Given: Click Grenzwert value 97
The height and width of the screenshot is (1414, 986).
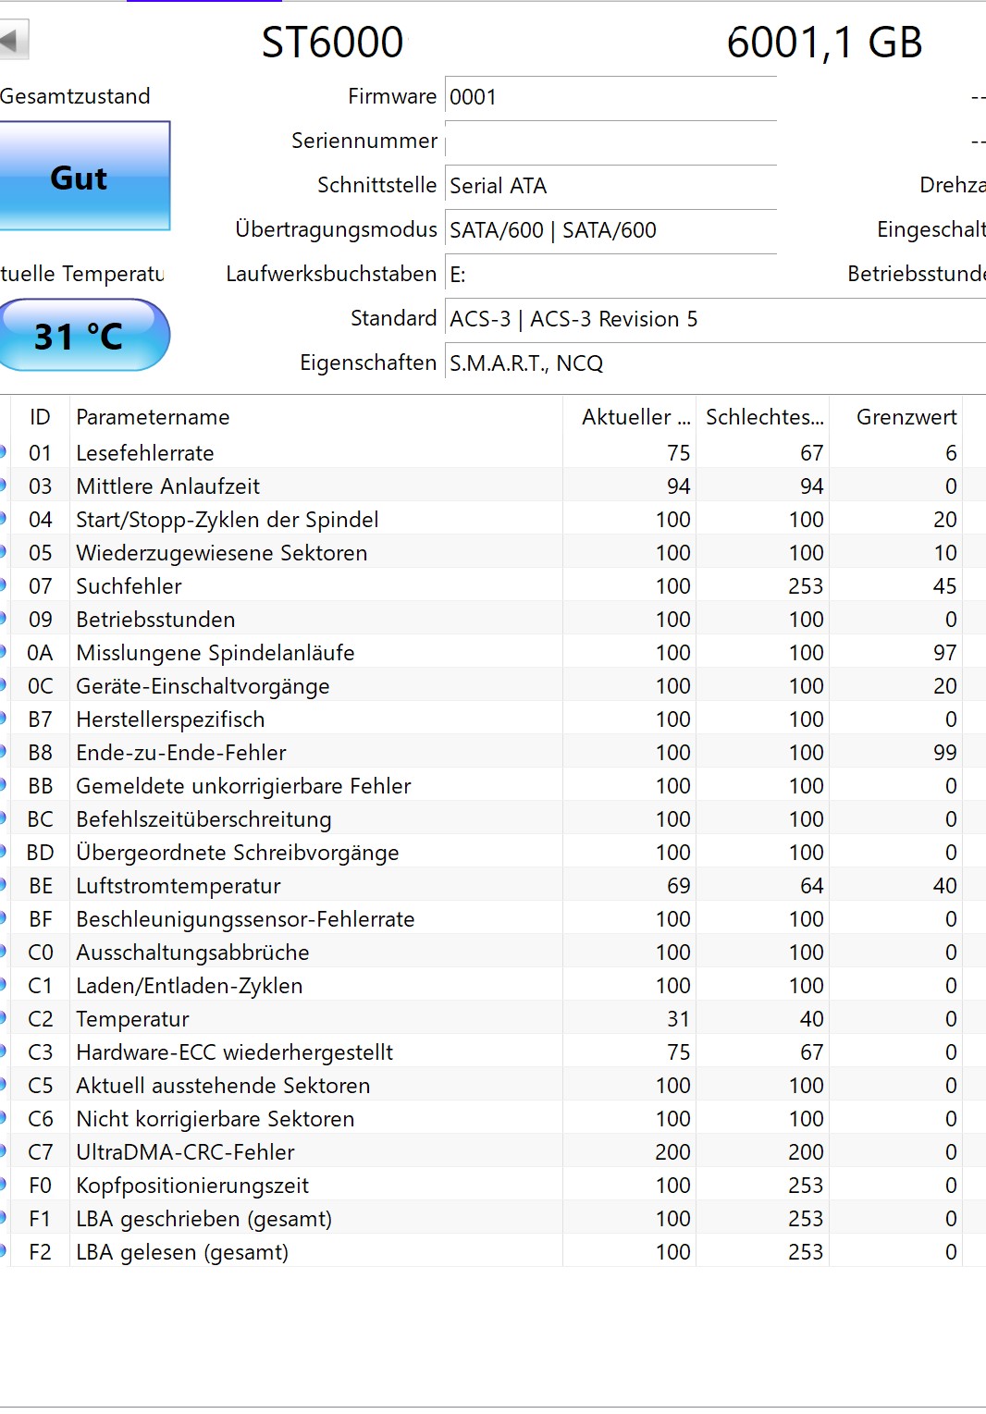Looking at the screenshot, I should (944, 653).
